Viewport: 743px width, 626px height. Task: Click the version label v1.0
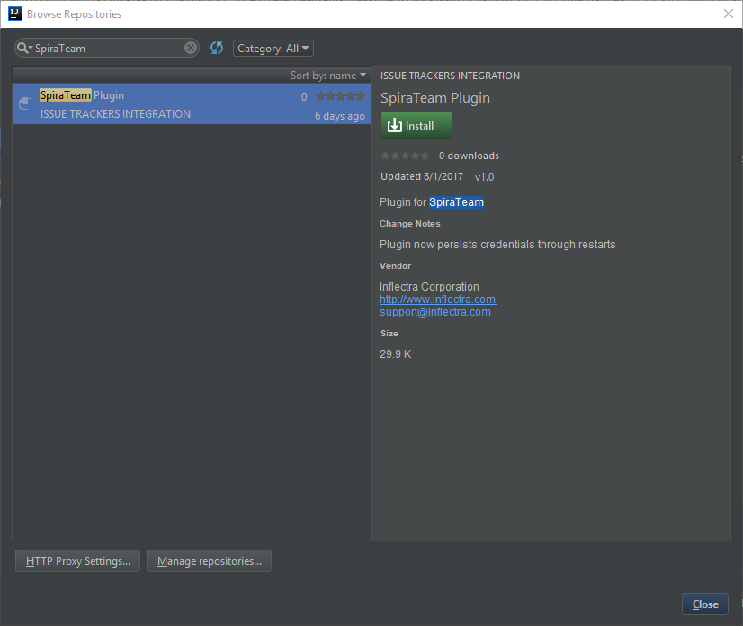(x=484, y=177)
